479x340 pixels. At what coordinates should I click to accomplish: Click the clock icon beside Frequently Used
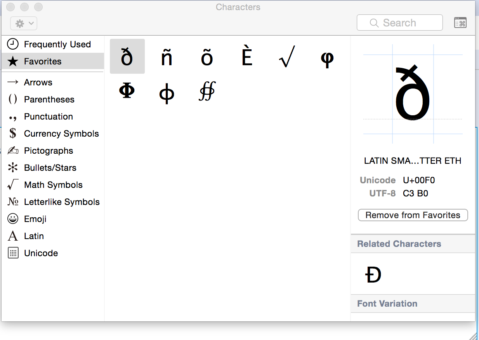click(x=13, y=44)
